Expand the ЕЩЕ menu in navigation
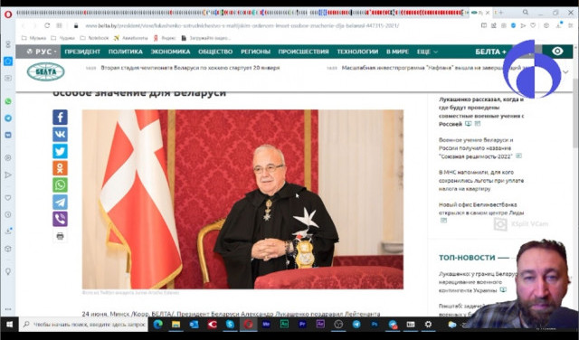This screenshot has height=340, width=579. click(x=427, y=52)
